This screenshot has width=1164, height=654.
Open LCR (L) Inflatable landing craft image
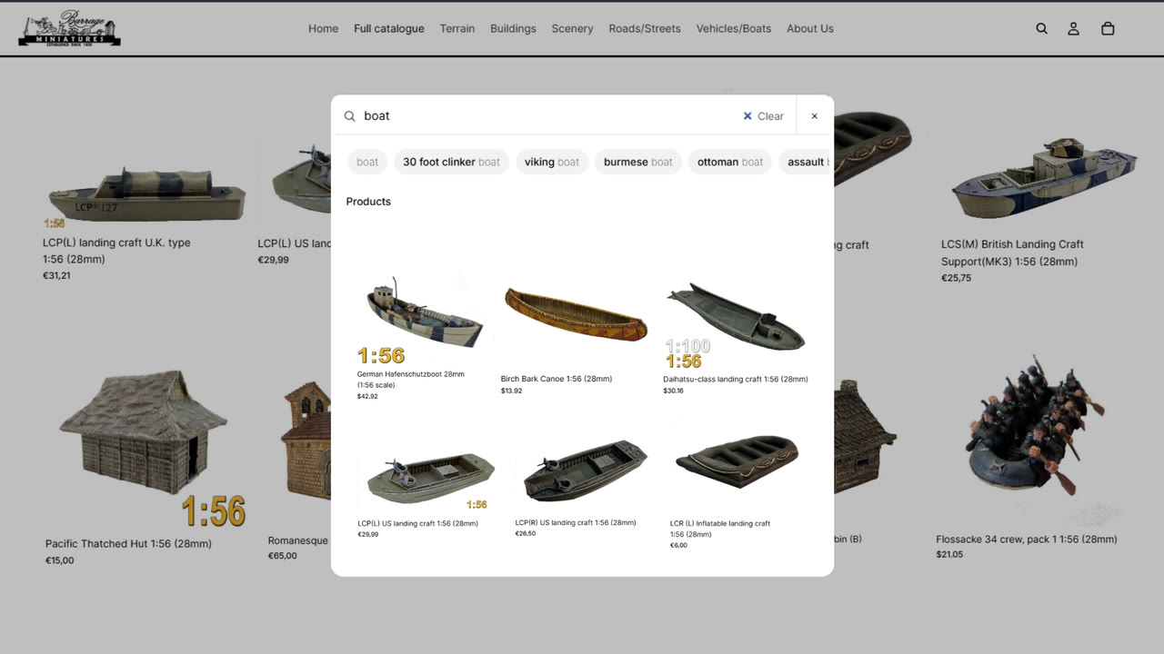point(738,461)
